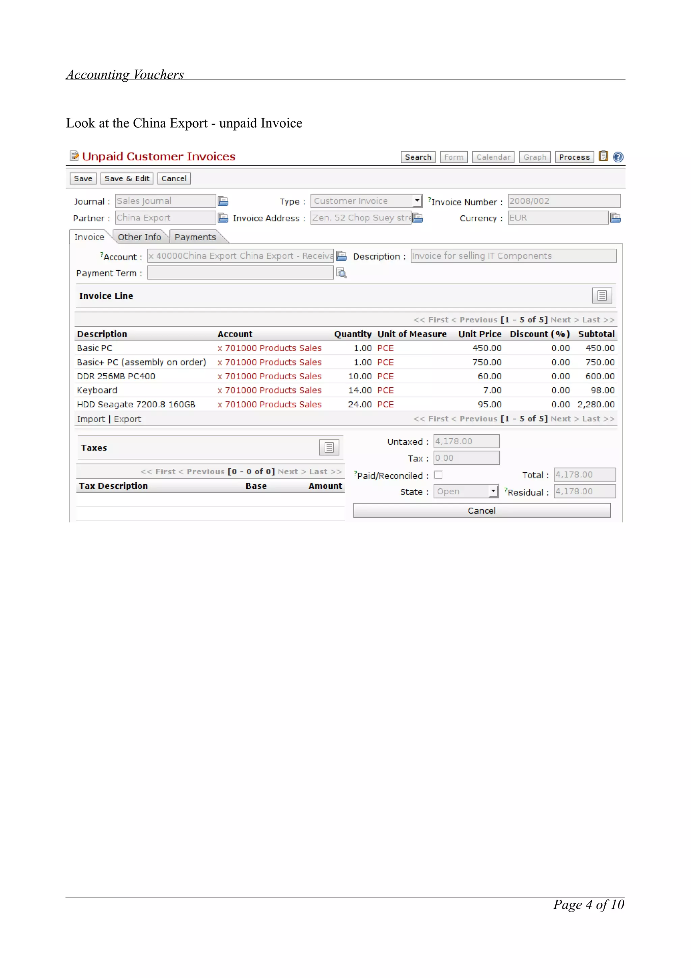Image resolution: width=691 pixels, height=978 pixels.
Task: Click the Calendar view button
Action: (x=493, y=157)
